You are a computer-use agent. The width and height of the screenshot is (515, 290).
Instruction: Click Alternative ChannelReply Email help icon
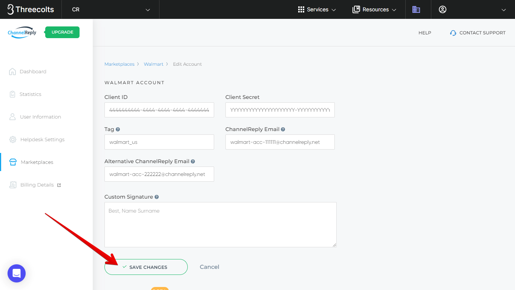[x=193, y=162]
